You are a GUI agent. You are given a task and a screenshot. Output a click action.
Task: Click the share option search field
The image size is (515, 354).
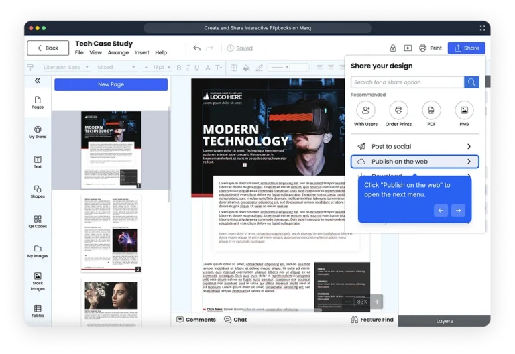coord(407,82)
